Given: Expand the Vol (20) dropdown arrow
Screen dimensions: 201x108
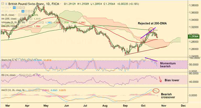Looking at the screenshot, I should (x=10, y=7).
